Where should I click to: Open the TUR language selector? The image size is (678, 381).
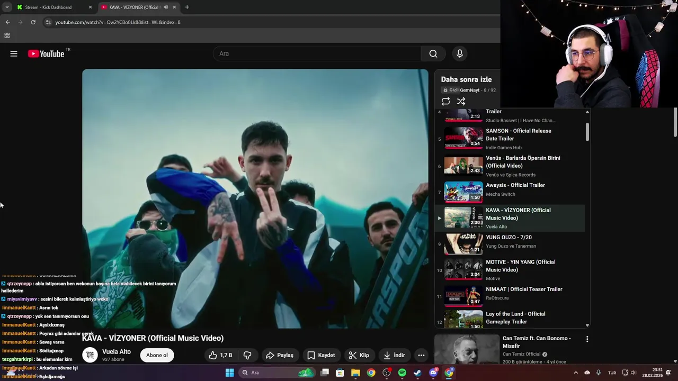pyautogui.click(x=612, y=373)
